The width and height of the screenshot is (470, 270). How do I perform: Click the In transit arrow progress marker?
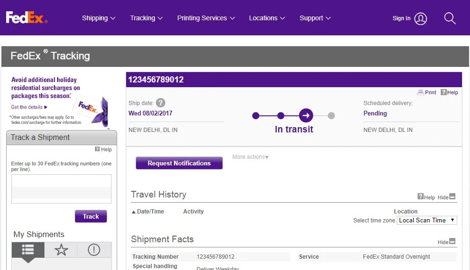tap(306, 115)
